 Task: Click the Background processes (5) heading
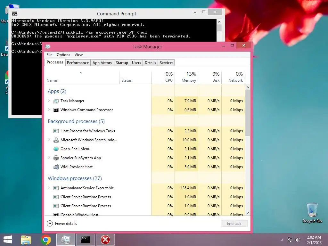pos(76,121)
